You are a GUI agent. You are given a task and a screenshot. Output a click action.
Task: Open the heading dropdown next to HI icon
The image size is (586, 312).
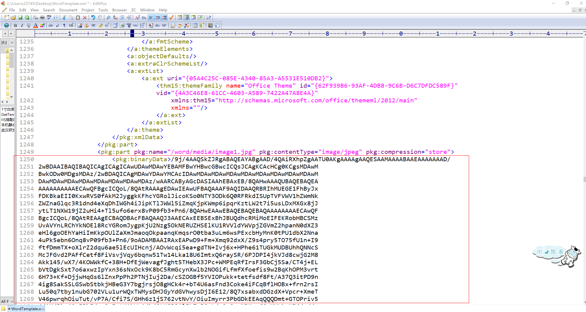click(73, 23)
